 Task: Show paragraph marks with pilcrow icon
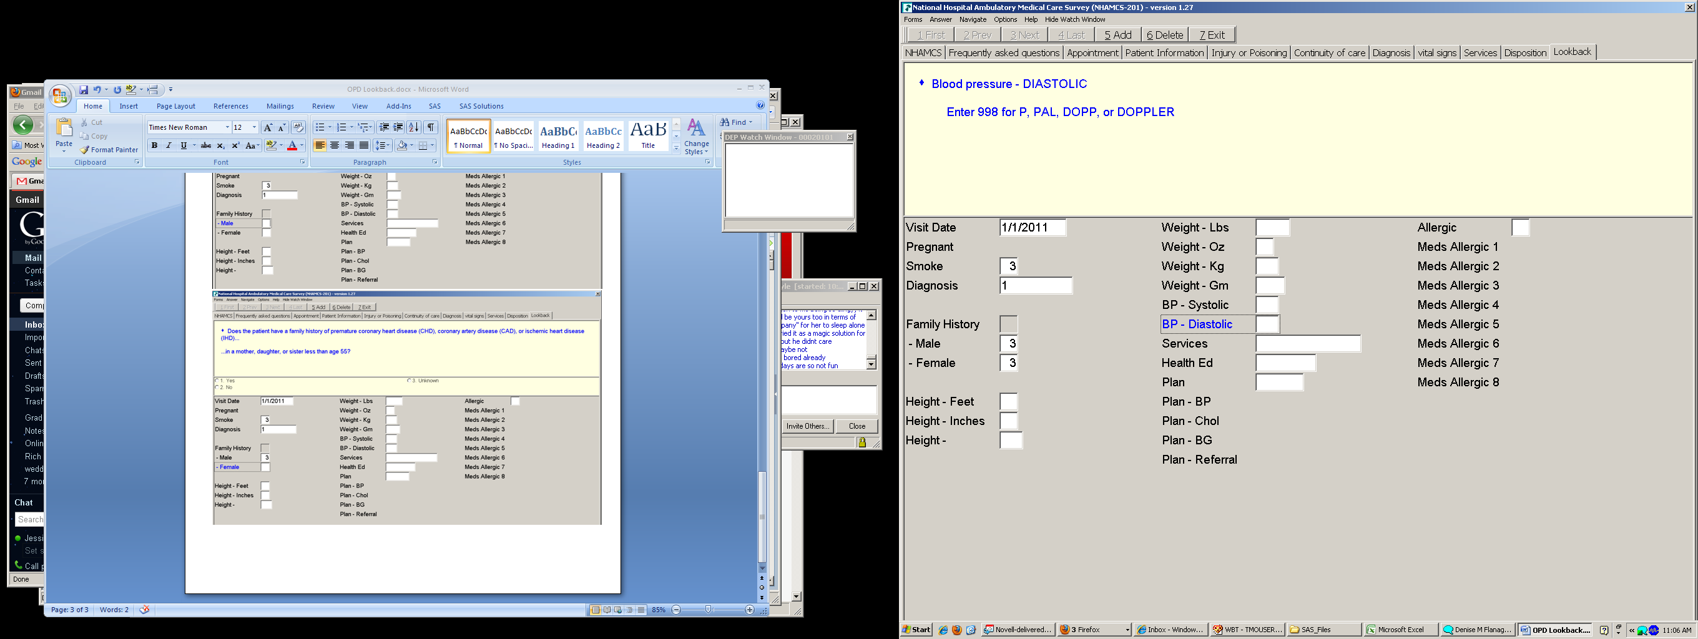point(431,127)
